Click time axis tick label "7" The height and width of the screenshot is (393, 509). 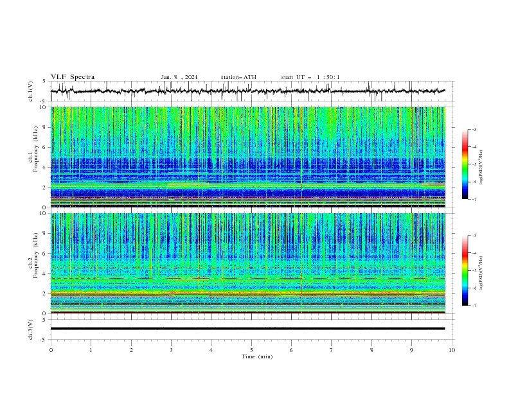point(332,350)
